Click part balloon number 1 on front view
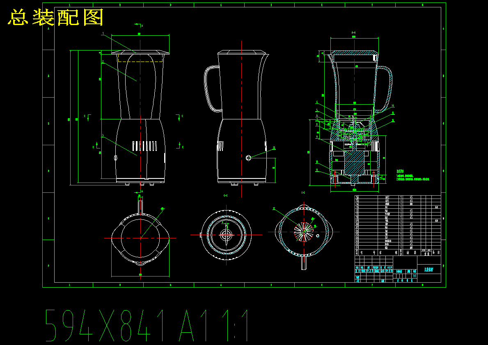The height and width of the screenshot is (345, 488). tap(103, 33)
